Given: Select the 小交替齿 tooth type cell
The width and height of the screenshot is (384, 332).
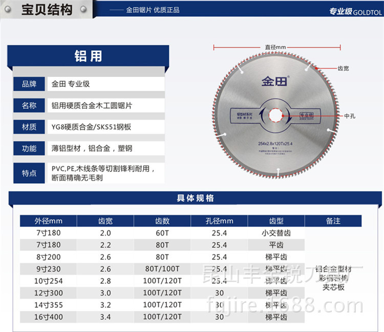Looking at the screenshot, I should pos(276,233).
